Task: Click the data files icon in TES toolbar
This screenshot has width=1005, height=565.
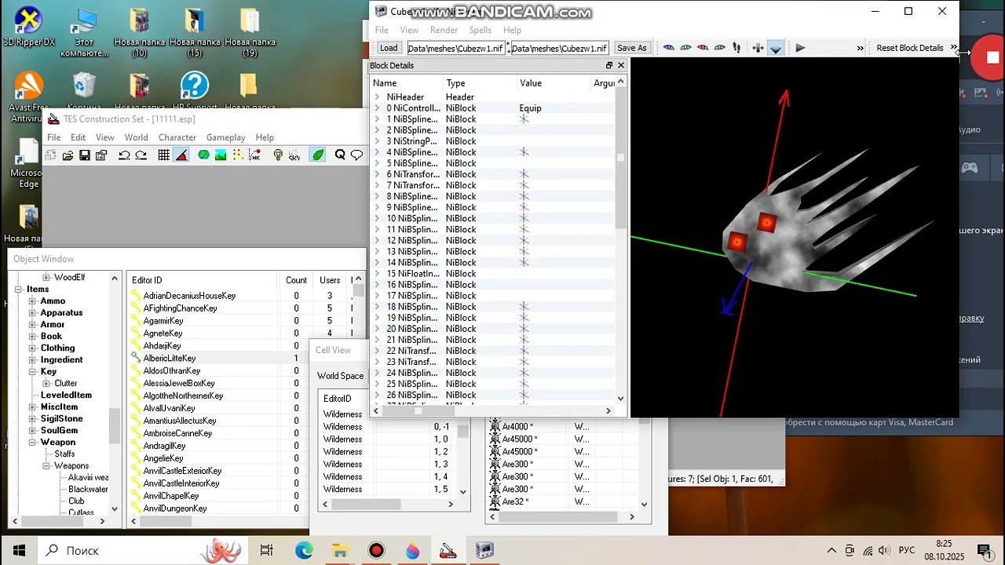Action: [51, 155]
